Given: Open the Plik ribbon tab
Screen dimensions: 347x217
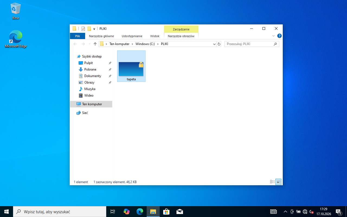Looking at the screenshot, I should click(78, 36).
